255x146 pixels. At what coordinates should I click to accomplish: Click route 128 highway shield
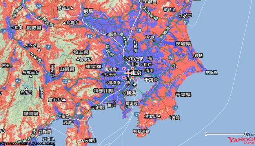175,108
